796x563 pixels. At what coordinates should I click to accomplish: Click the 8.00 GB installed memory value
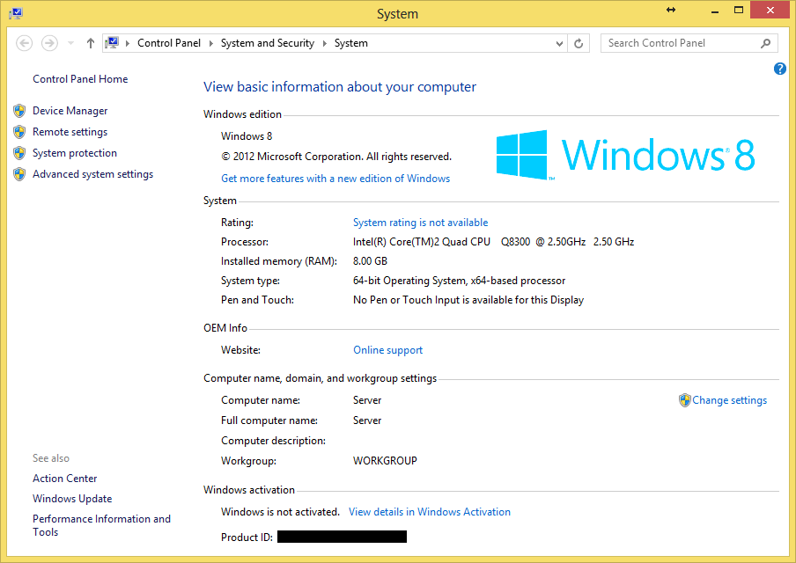pos(370,261)
